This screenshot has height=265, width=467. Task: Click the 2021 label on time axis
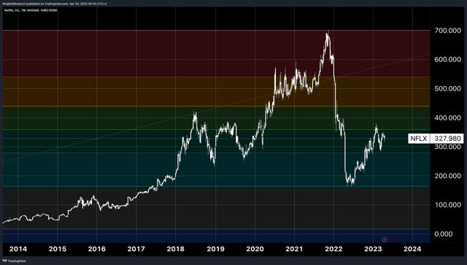point(294,249)
